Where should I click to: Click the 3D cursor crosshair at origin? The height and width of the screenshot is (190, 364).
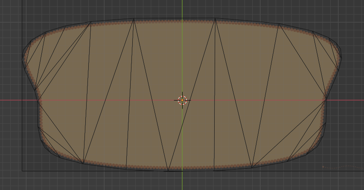pos(182,101)
